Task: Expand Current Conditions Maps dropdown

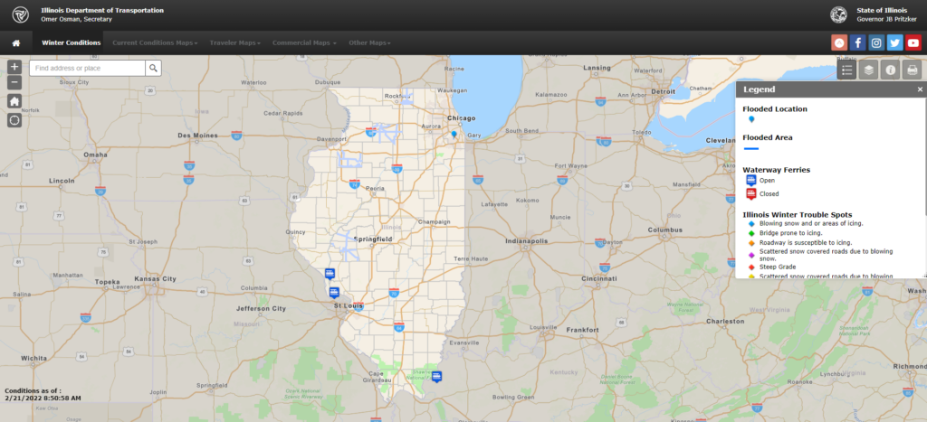Action: click(x=155, y=42)
